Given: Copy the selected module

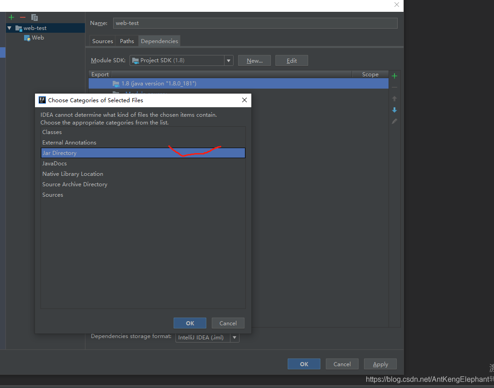Looking at the screenshot, I should [35, 17].
